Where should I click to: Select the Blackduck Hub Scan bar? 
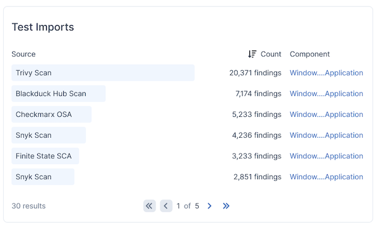[x=58, y=94]
